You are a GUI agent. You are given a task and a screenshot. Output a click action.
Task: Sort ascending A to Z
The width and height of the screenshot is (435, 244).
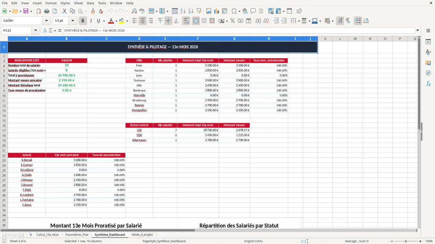coord(183,11)
